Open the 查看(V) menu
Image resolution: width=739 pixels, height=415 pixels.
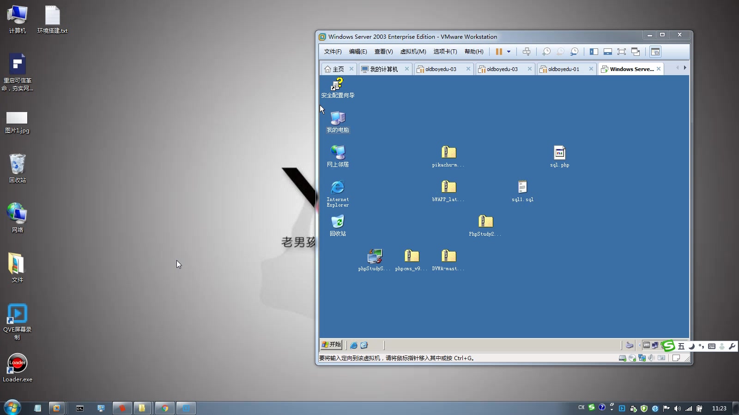(383, 52)
